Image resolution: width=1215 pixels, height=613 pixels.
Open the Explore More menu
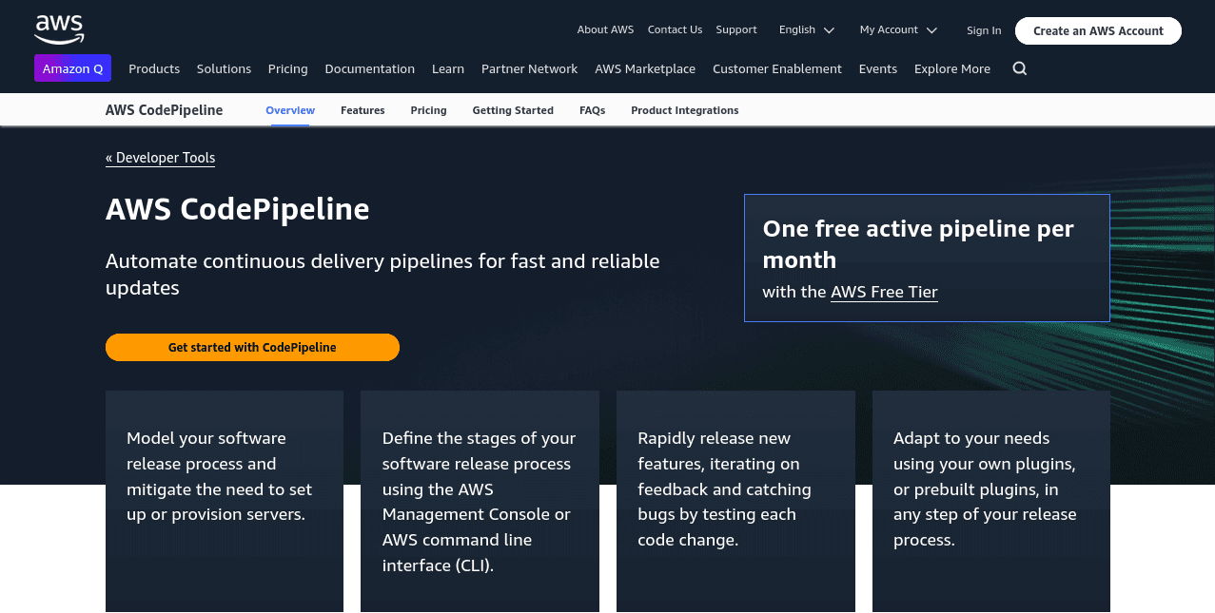(952, 68)
